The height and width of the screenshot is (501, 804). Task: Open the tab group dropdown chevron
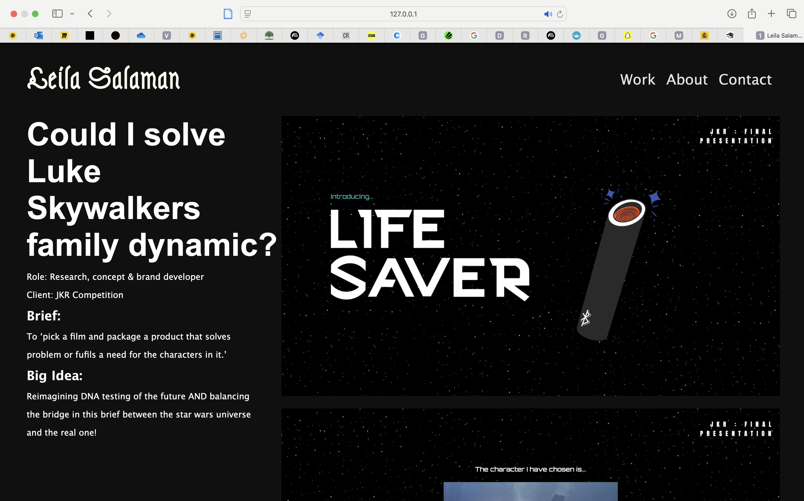(x=72, y=14)
